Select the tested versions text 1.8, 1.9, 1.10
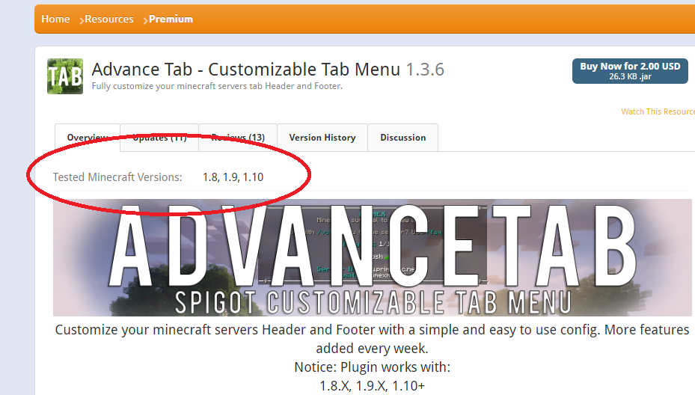Image resolution: width=695 pixels, height=395 pixels. tap(233, 177)
